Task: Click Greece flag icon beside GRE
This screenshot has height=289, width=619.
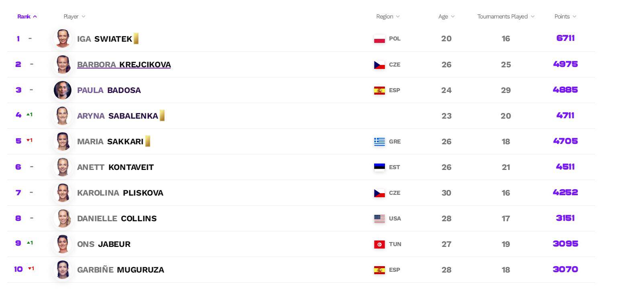Action: [379, 141]
